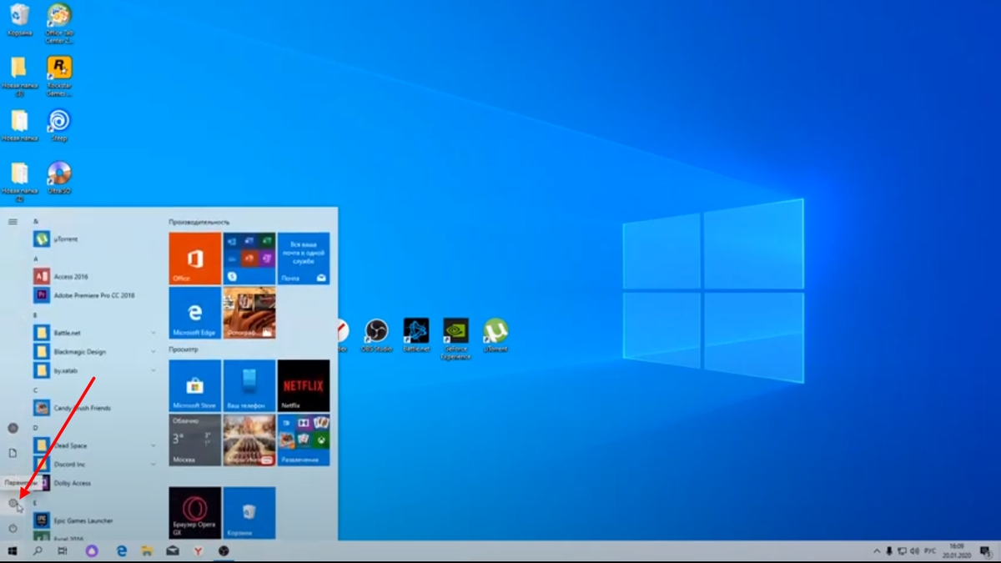
Task: Select the Battle.net desktop shortcut
Action: point(416,335)
